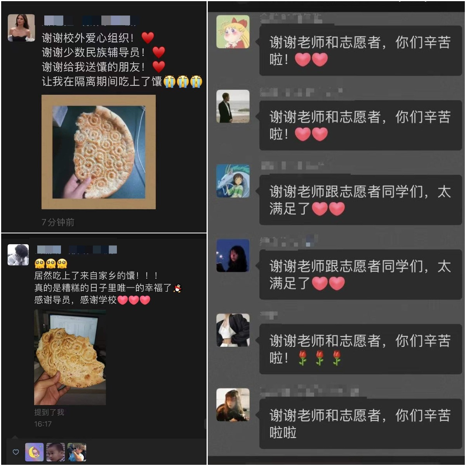Tap the '7分钟前' timestamp

[x=58, y=222]
